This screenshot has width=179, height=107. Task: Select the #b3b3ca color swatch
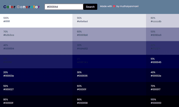pos(36,34)
